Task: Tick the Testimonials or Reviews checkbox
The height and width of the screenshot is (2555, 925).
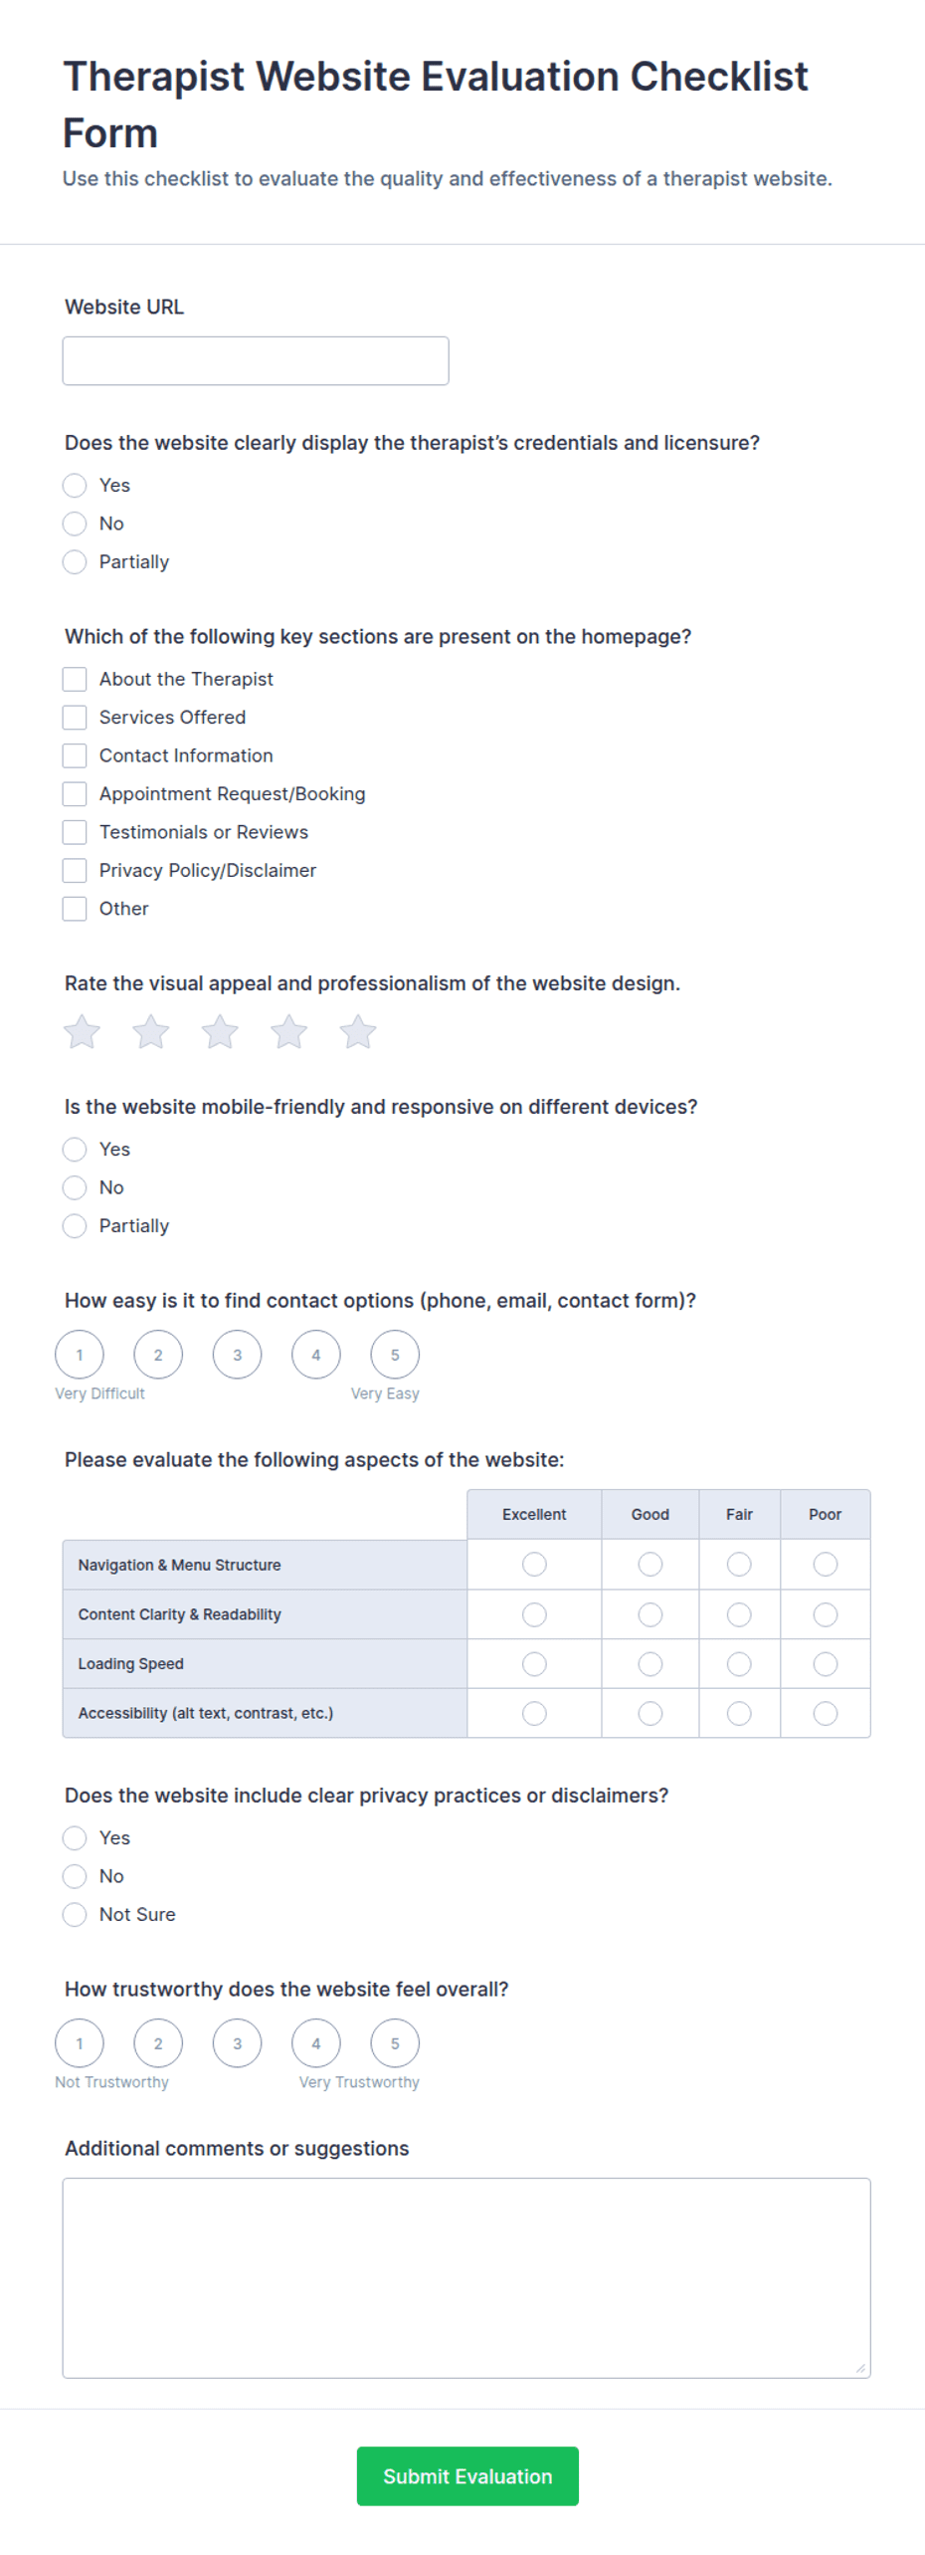Action: [x=75, y=831]
